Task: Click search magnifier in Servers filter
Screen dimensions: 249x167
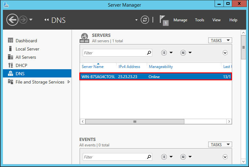Action: tap(149, 53)
